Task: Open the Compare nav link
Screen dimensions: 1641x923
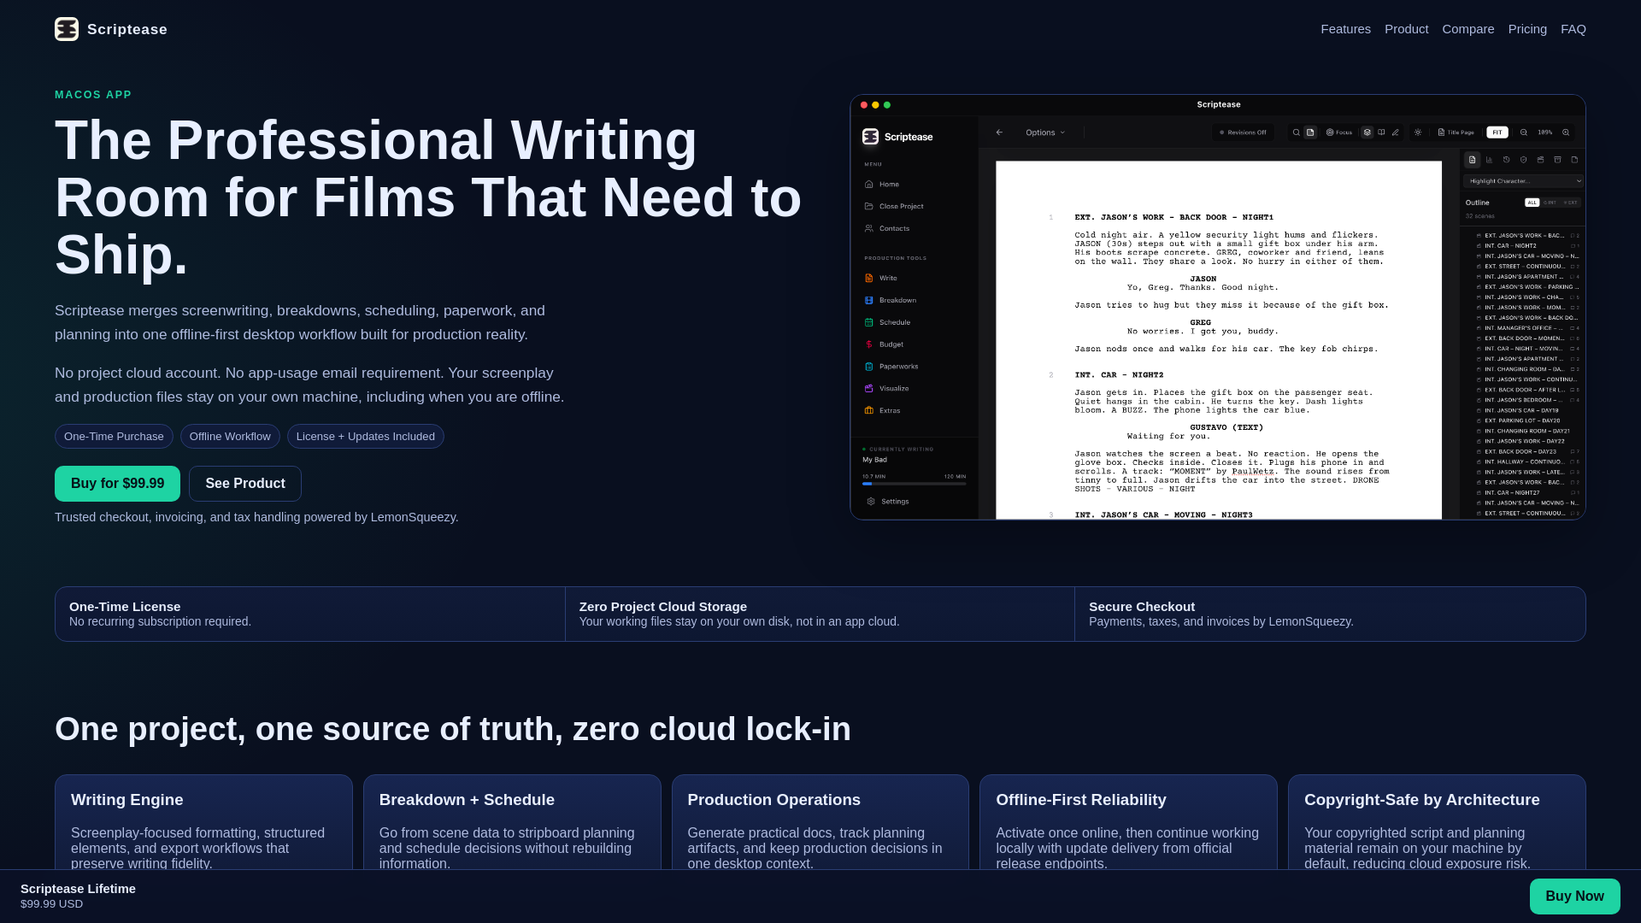Action: pos(1467,29)
